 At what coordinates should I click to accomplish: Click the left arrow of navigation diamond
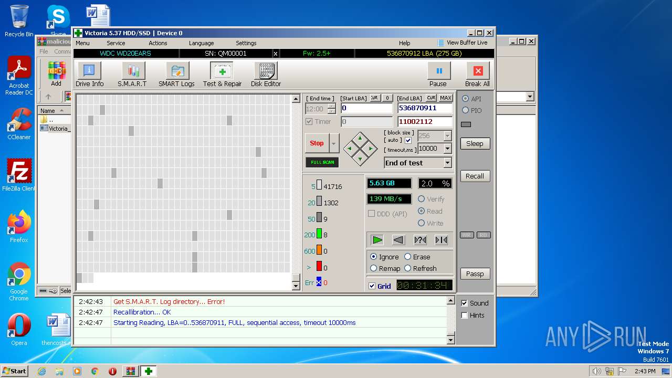click(x=350, y=149)
